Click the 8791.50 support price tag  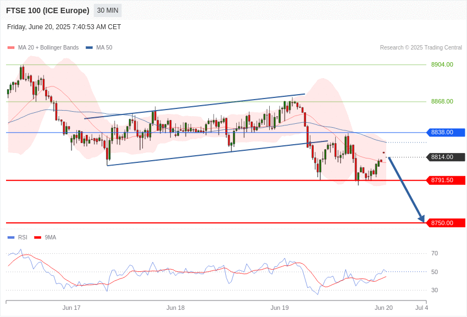tap(446, 180)
